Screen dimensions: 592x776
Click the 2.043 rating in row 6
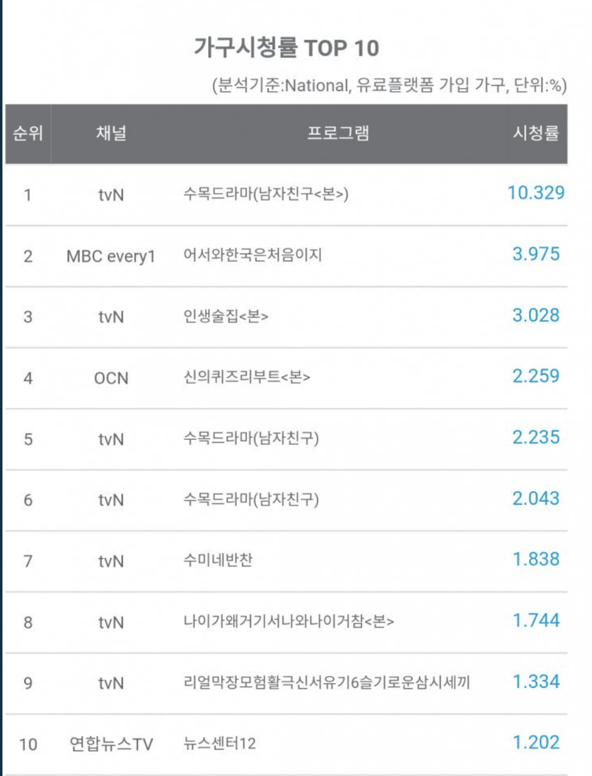click(536, 499)
